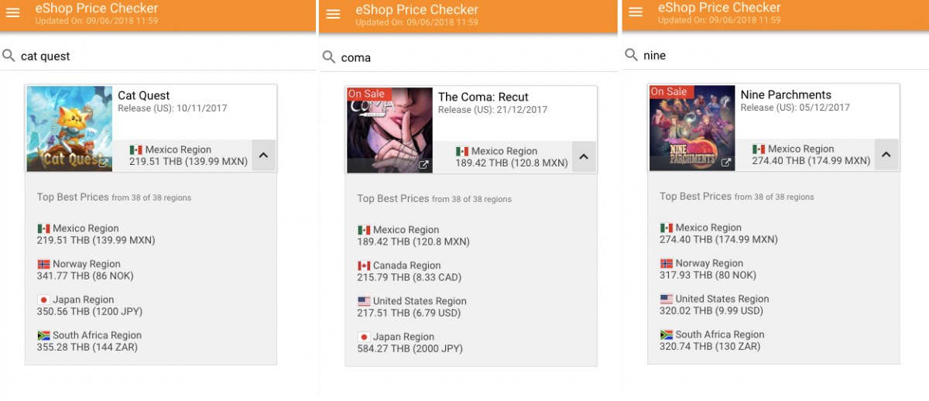The width and height of the screenshot is (929, 401).
Task: Select Nine Parchments game title
Action: coord(786,94)
